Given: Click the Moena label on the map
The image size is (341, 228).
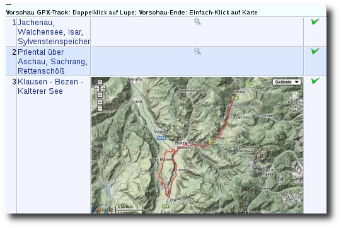Looking at the screenshot, I should [265, 188].
